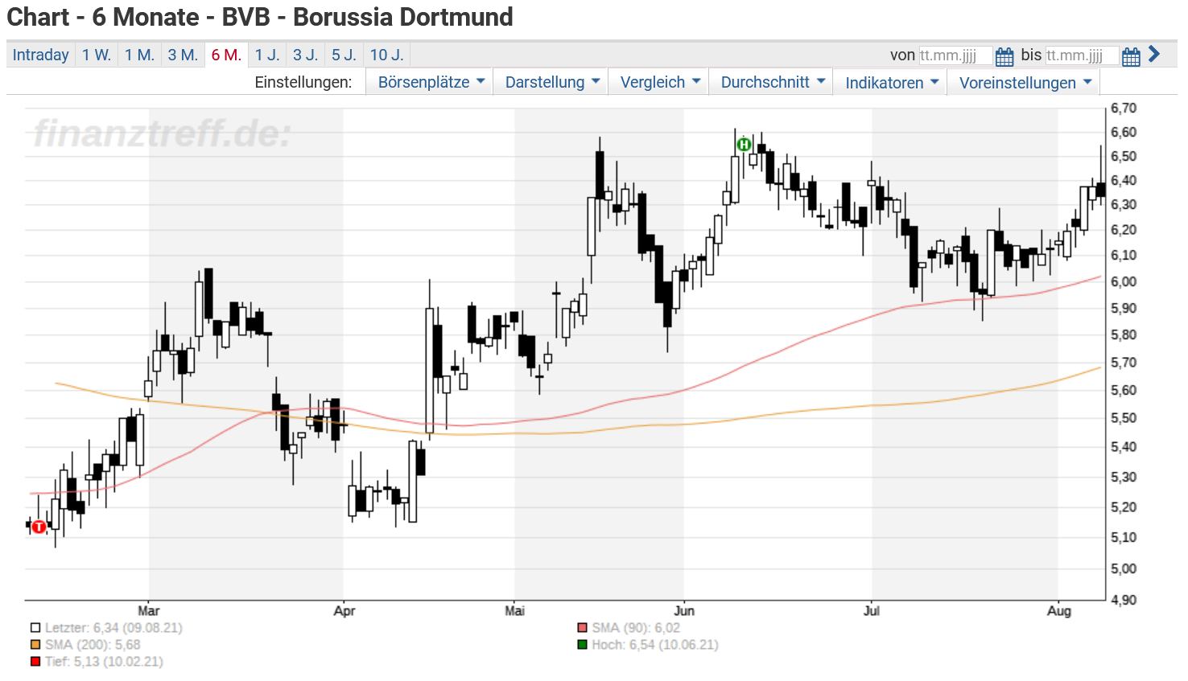Click the 5,50 price axis label
Viewport: 1188px width, 681px height.
tap(1124, 418)
